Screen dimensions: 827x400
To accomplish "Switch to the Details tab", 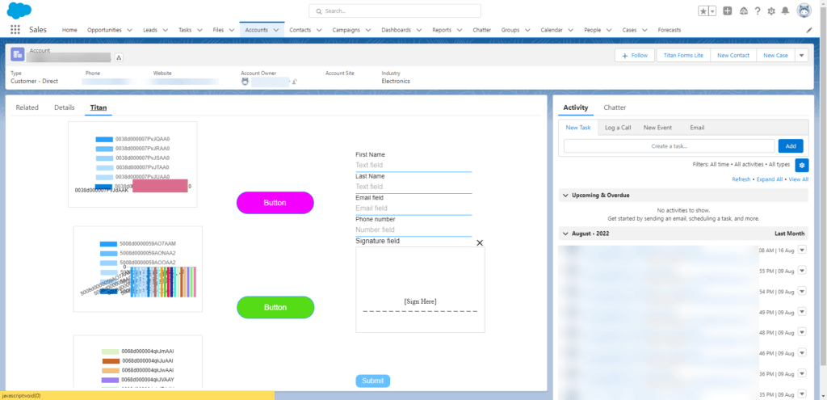I will [65, 107].
